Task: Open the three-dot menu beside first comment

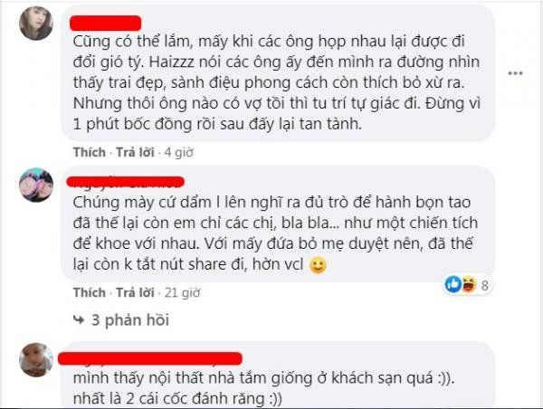Action: (515, 73)
